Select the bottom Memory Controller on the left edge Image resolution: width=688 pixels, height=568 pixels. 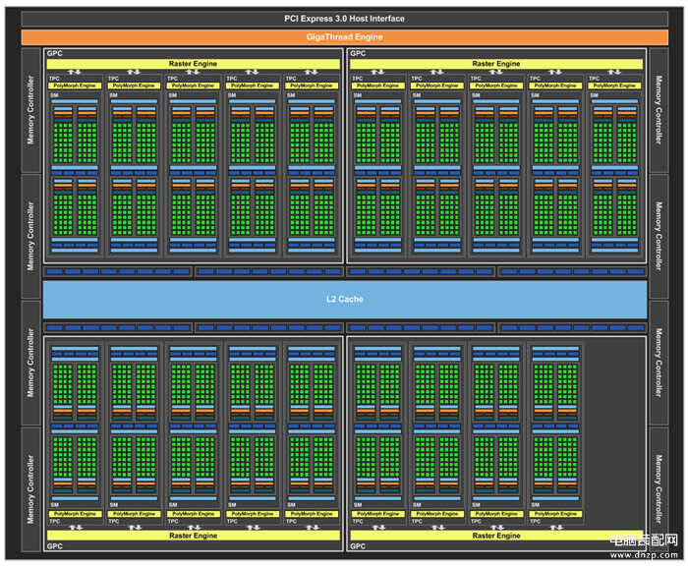pyautogui.click(x=30, y=489)
